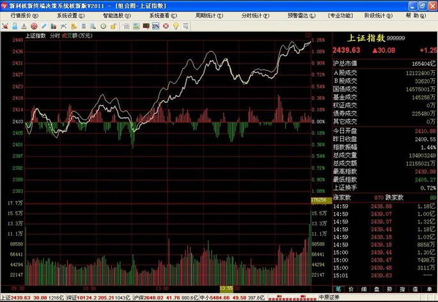Open the 阶段统计(D) menu

[379, 15]
